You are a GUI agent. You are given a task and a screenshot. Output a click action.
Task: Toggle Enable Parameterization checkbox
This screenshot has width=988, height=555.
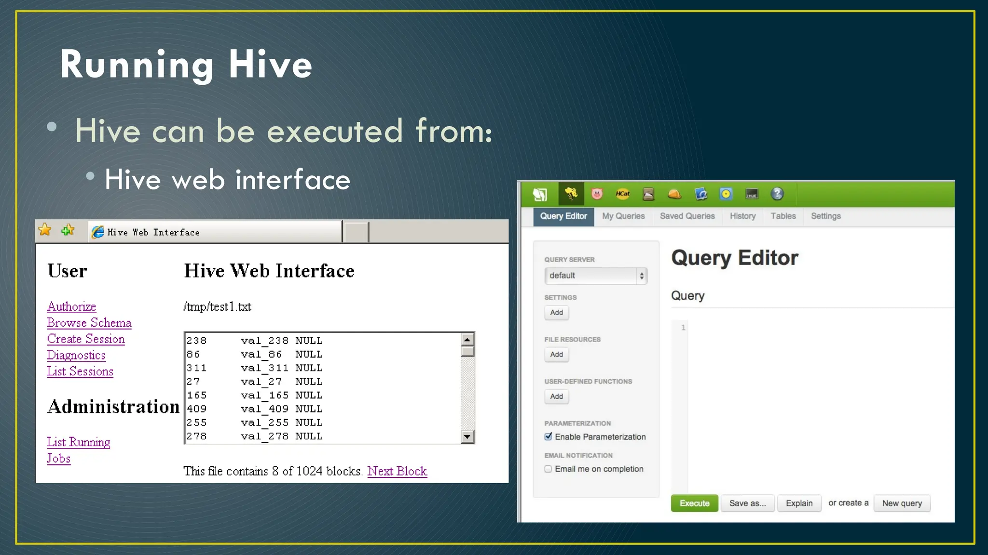548,436
